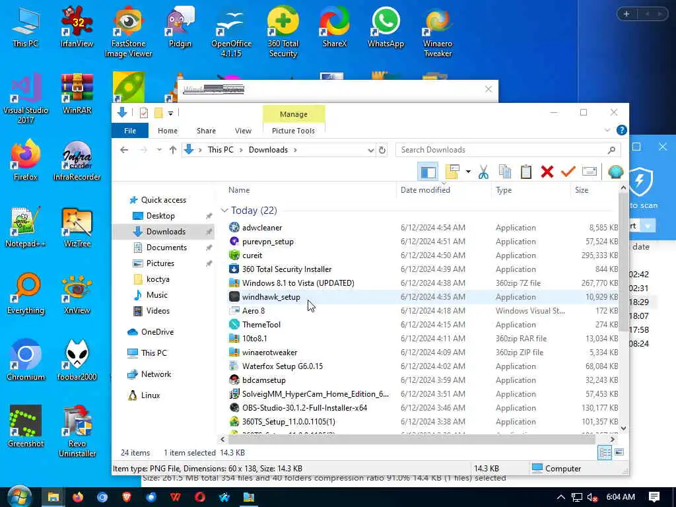
Task: Select the adwcleaner file
Action: point(261,228)
